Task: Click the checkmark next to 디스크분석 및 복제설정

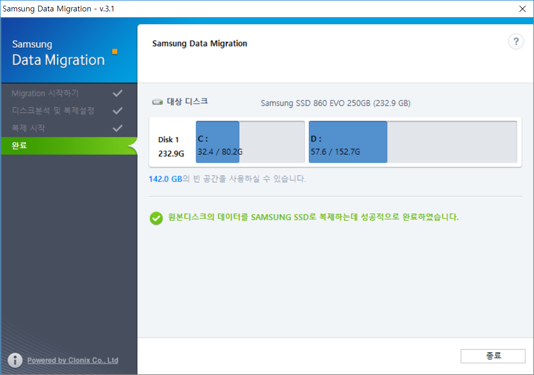Action: click(117, 110)
